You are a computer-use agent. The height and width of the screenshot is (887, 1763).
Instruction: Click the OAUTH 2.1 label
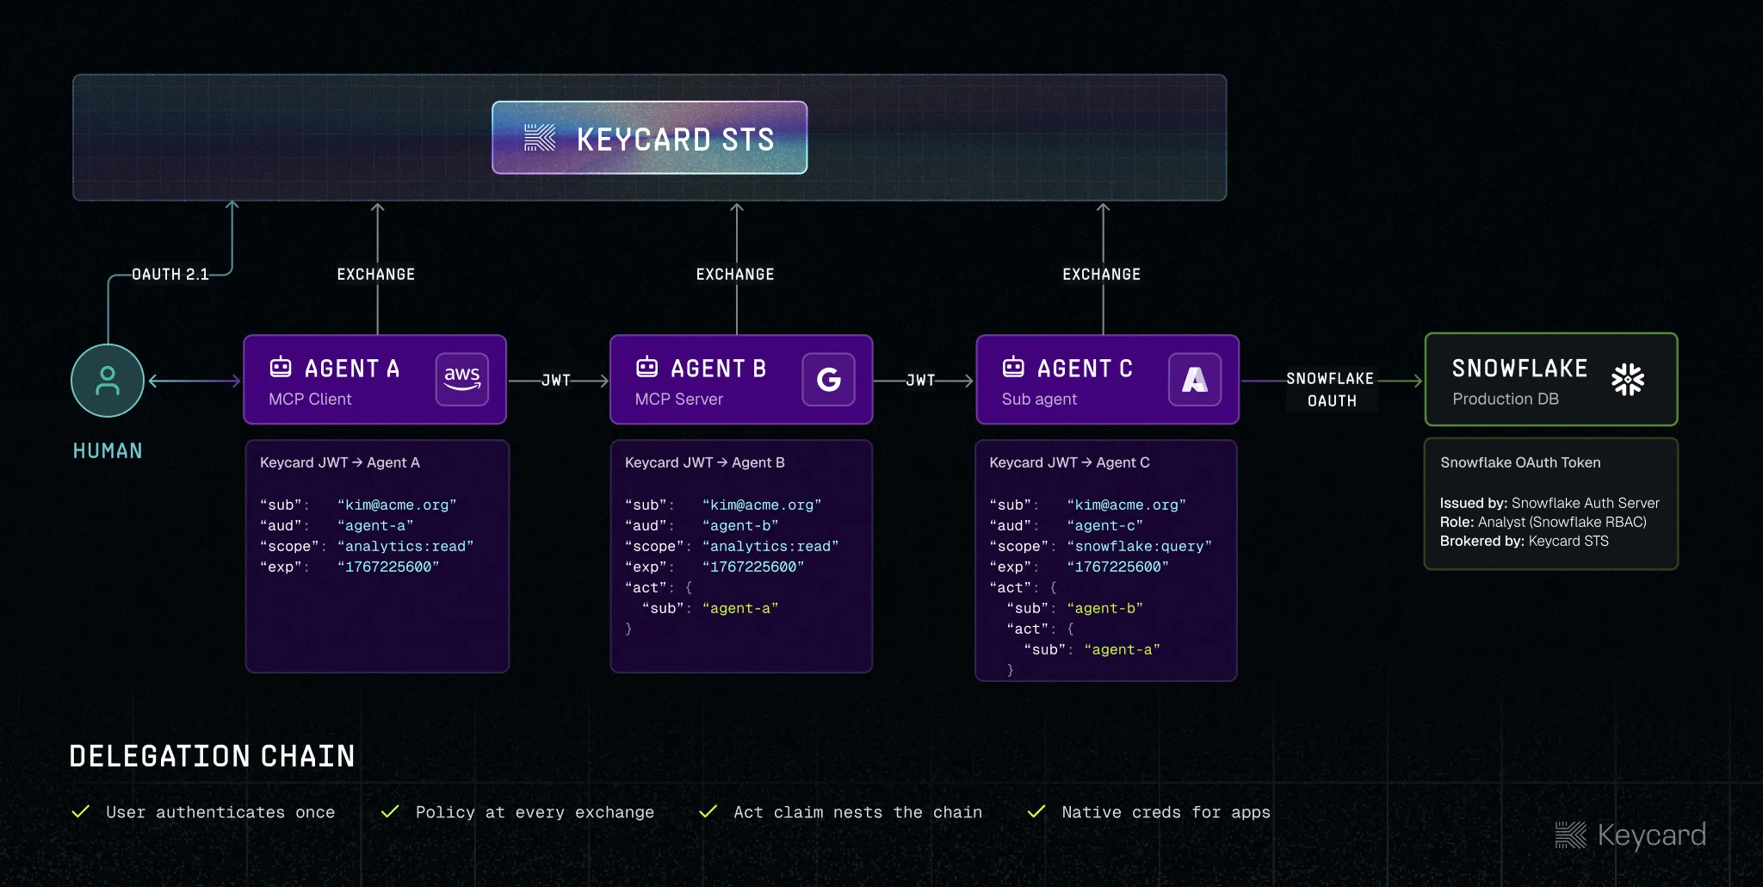[x=170, y=275]
